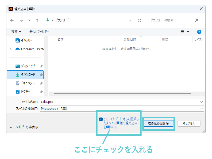This screenshot has width=212, height=159.
Task: Click the back navigation arrow
Action: click(12, 20)
